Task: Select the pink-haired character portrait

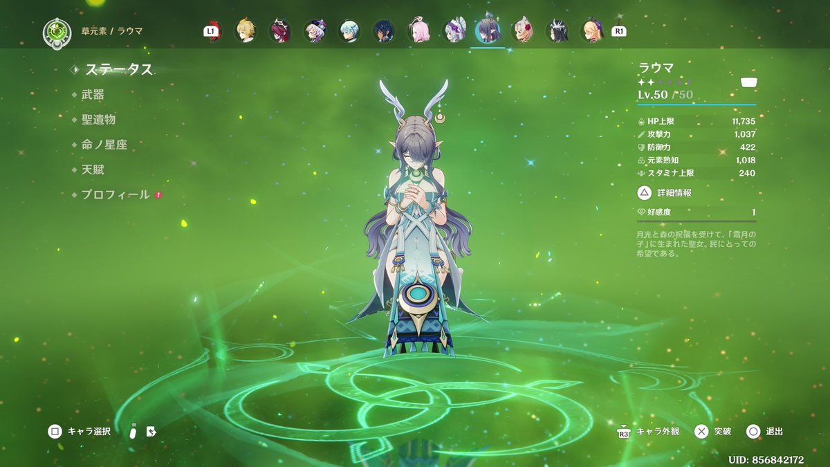Action: click(418, 31)
